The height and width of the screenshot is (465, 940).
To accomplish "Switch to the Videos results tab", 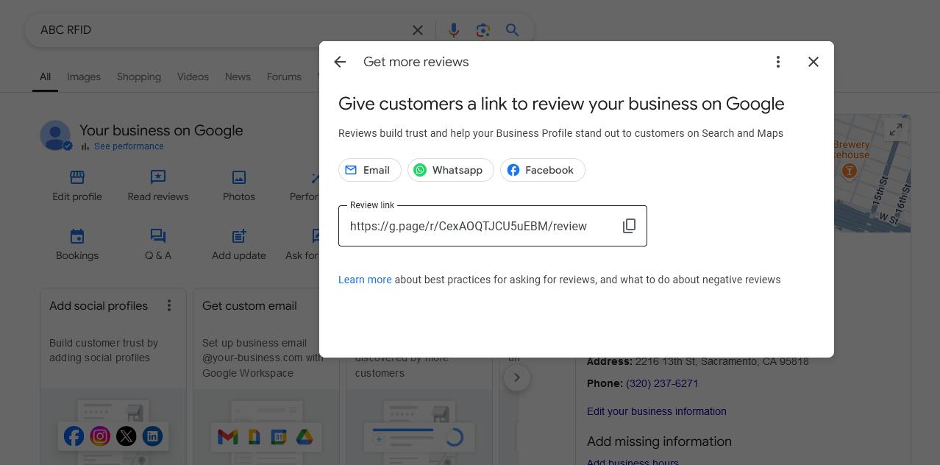I will [193, 77].
